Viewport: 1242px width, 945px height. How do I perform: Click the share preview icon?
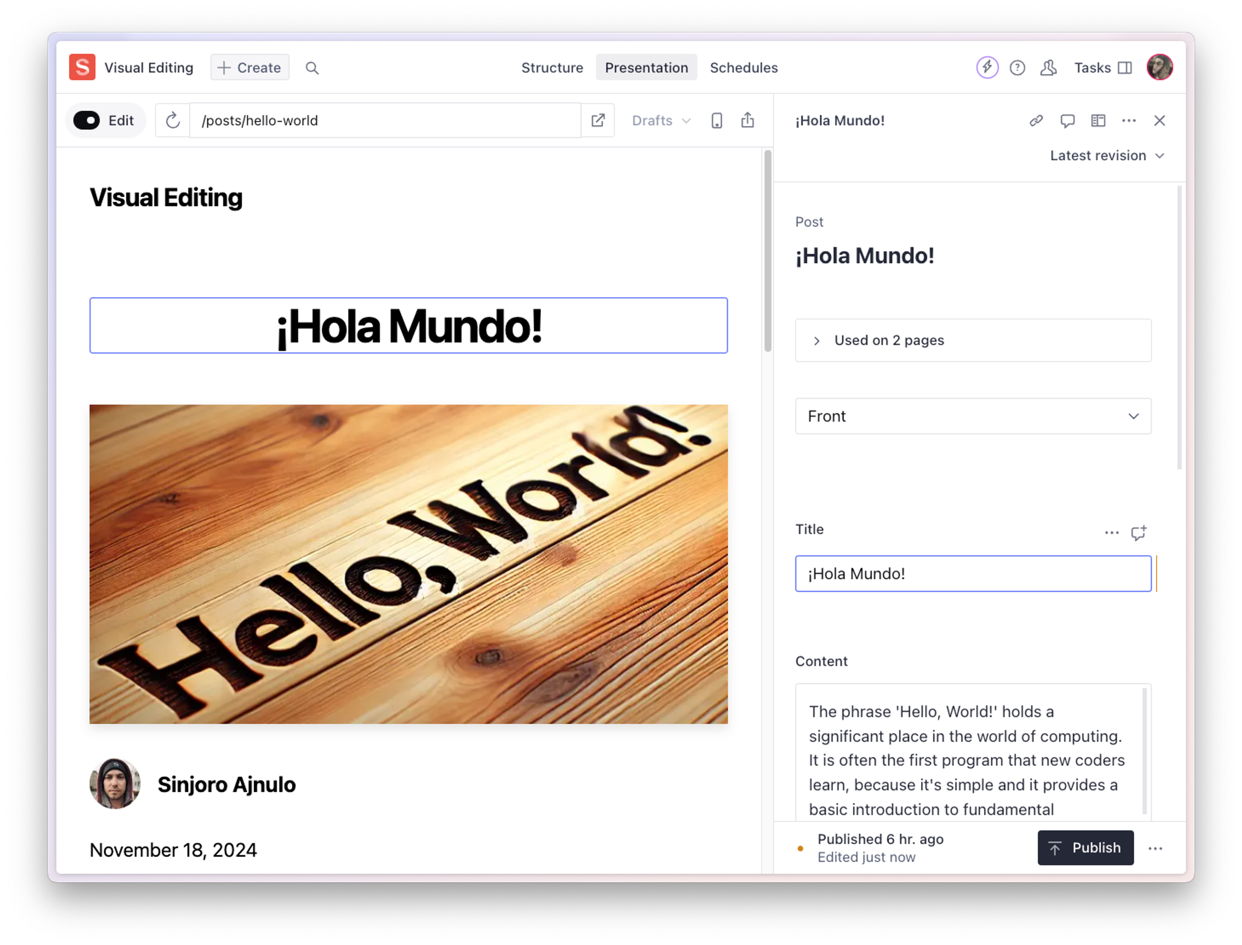tap(747, 120)
